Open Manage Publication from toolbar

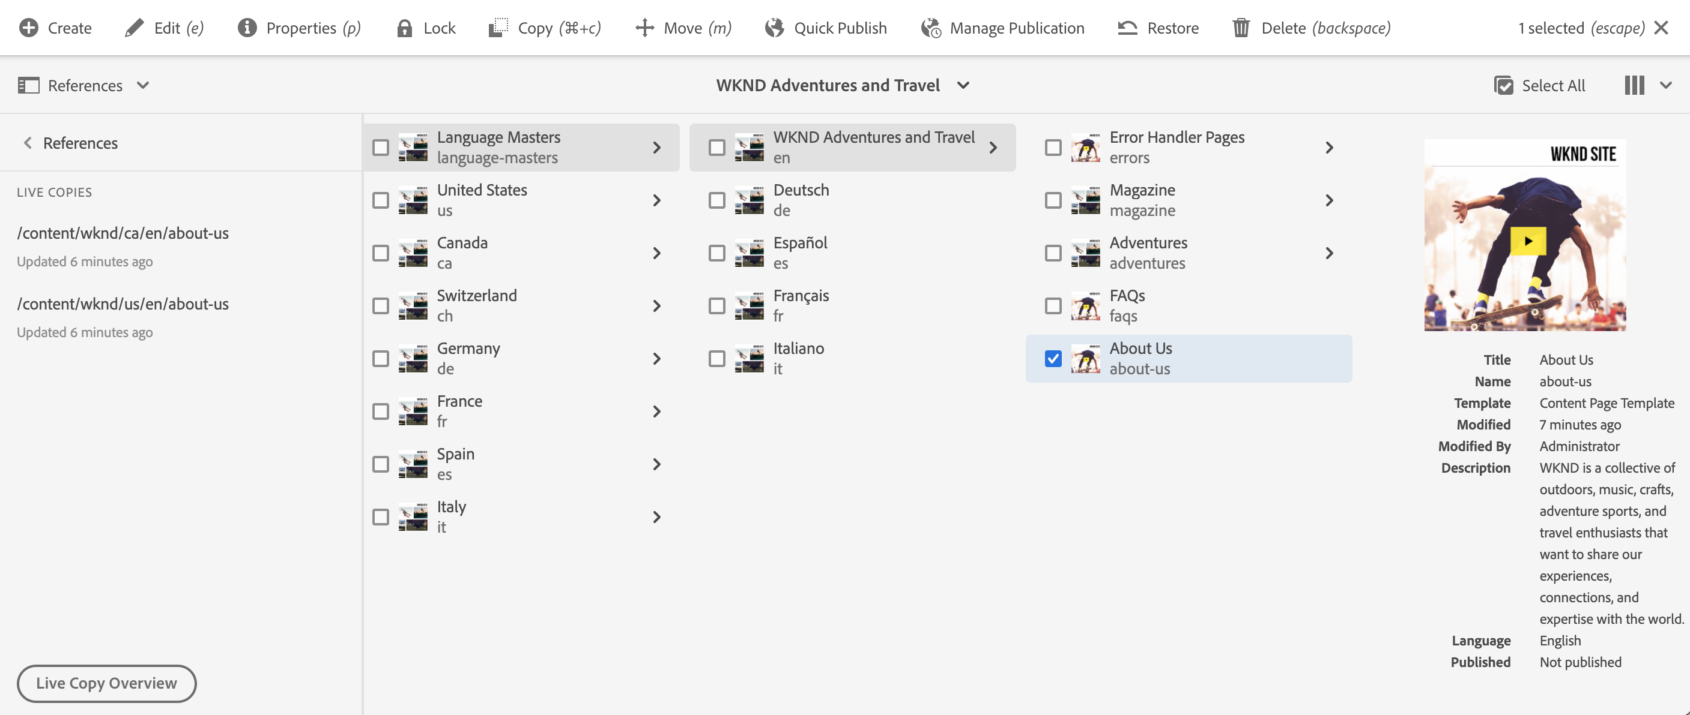[x=1002, y=28]
